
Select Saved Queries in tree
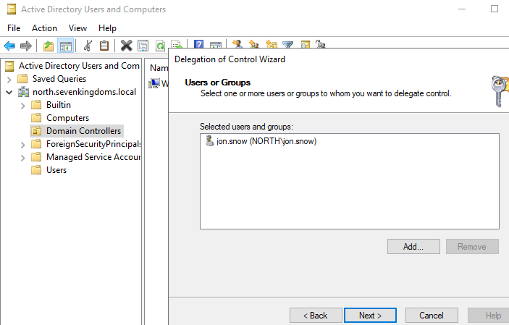(x=59, y=79)
